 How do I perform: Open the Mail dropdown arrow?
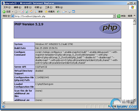coord(66,12)
